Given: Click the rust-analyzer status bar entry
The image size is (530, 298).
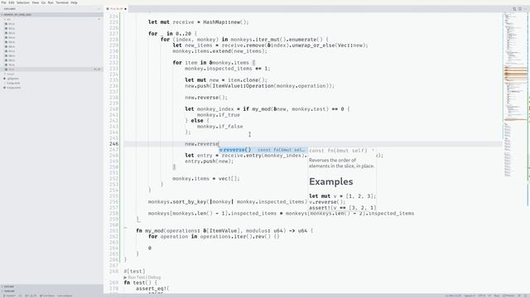Looking at the screenshot, I should (65, 296).
